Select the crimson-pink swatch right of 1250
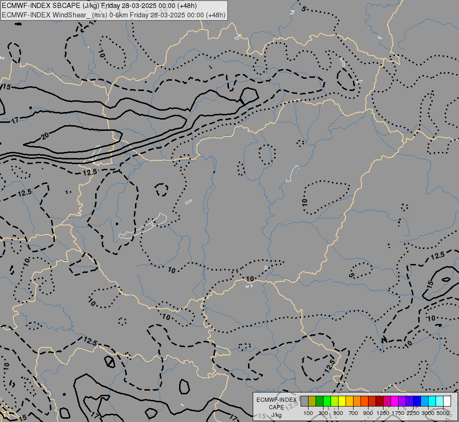459x422 pixels. (x=387, y=401)
